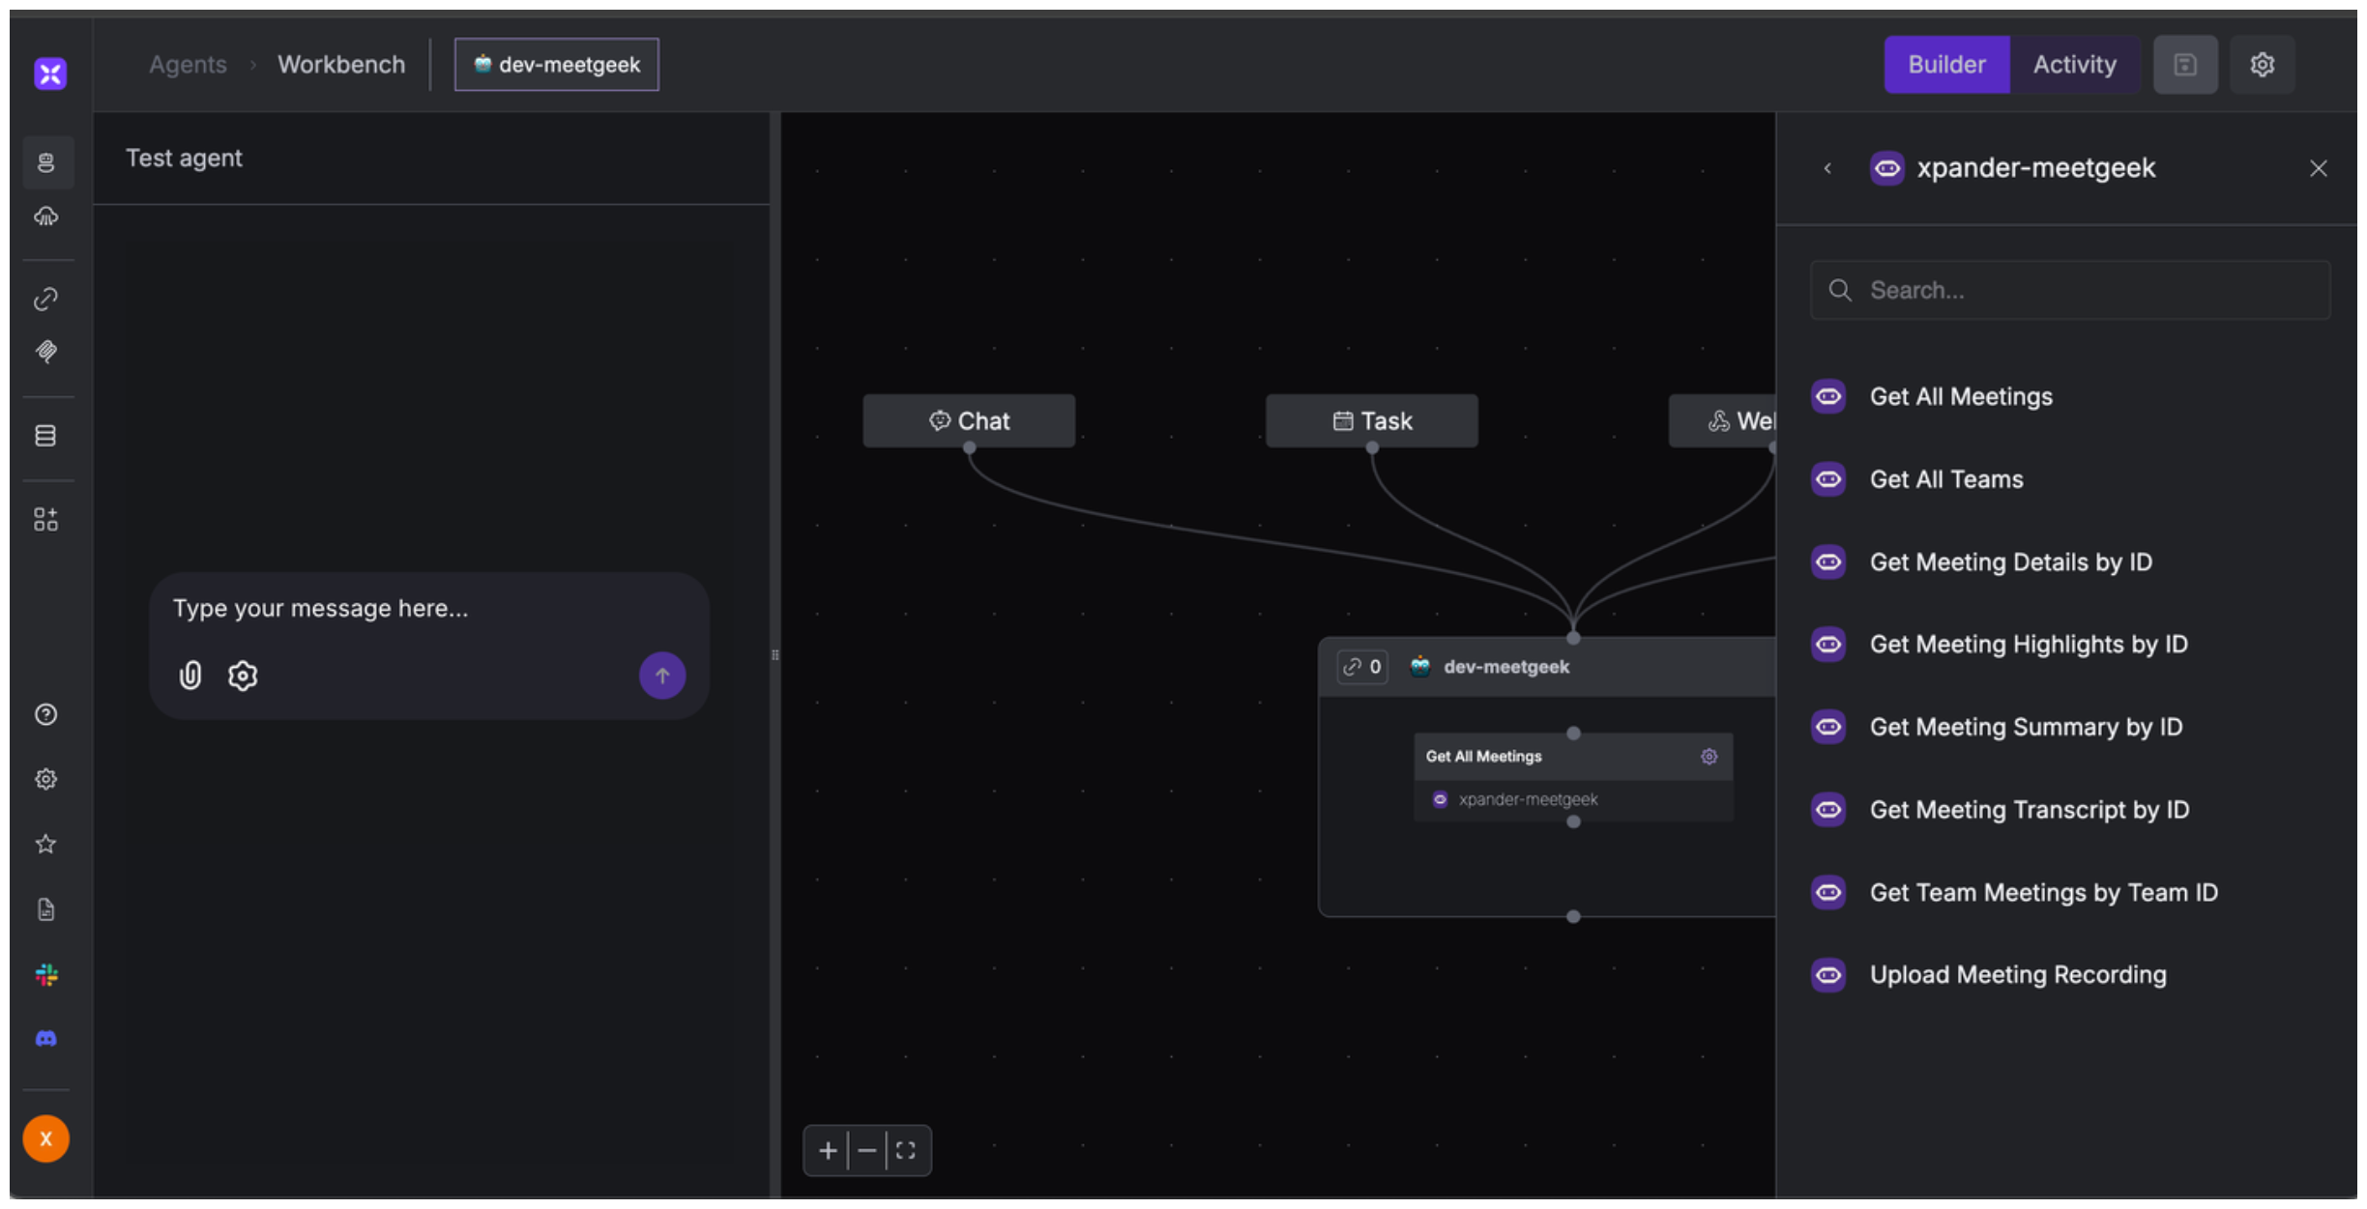Add the Get Meeting Transcript by ID operation
The image size is (2367, 1209).
click(x=2029, y=810)
